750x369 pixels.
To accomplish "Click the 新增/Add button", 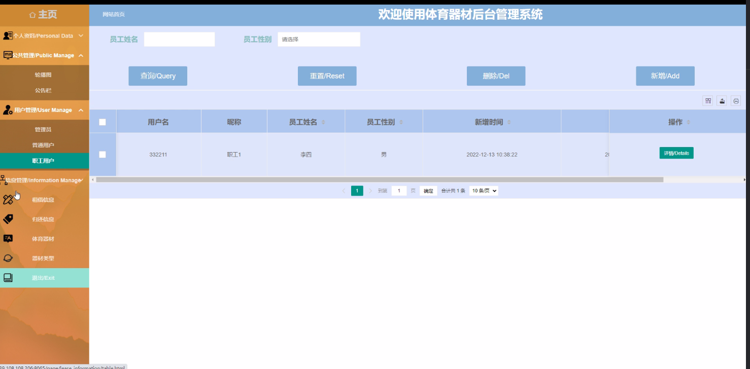I will (665, 76).
